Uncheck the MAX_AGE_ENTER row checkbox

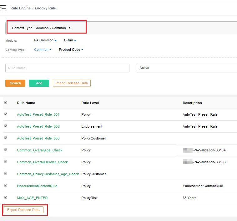6,197
